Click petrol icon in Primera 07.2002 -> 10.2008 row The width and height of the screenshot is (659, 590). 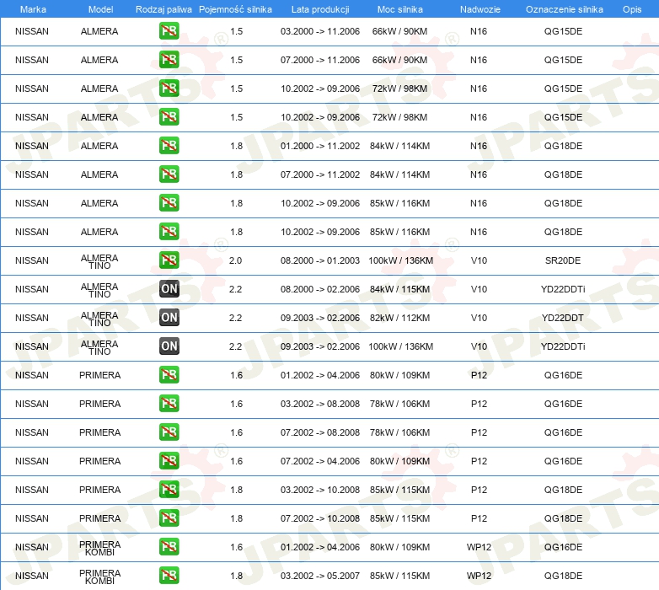169,518
